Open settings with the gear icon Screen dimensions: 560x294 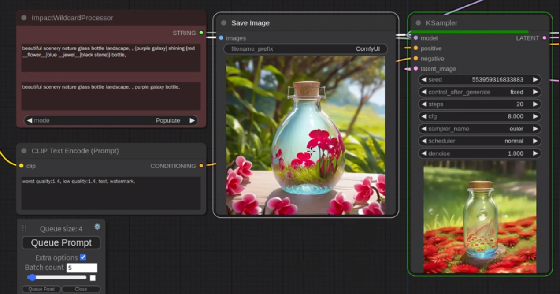click(97, 227)
